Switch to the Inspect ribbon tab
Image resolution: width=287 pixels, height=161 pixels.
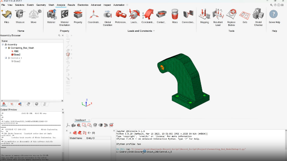107,5
